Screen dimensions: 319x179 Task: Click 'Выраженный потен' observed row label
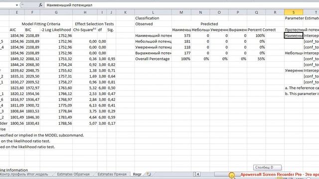click(x=153, y=53)
